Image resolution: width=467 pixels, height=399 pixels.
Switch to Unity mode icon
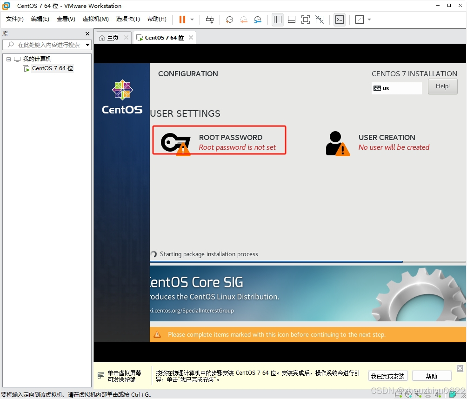pyautogui.click(x=320, y=20)
